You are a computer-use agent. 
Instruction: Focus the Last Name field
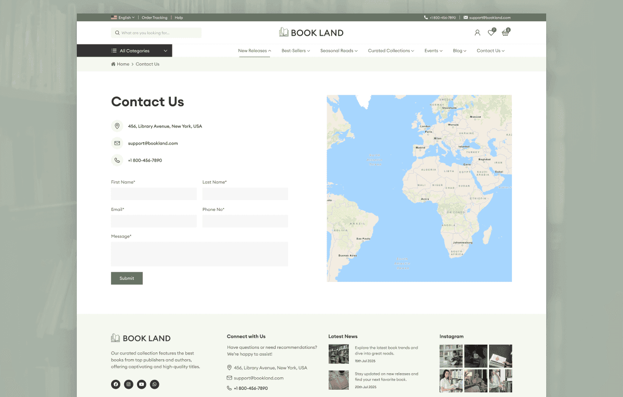coord(245,194)
